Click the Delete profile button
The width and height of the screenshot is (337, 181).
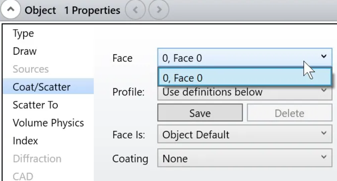coord(289,113)
